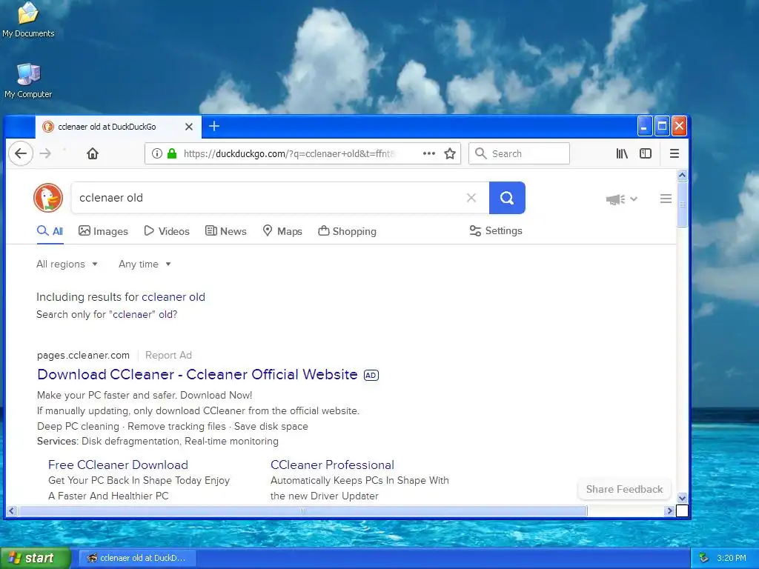This screenshot has height=569, width=759.
Task: Focus the Firefox toolbar Search box
Action: [519, 153]
